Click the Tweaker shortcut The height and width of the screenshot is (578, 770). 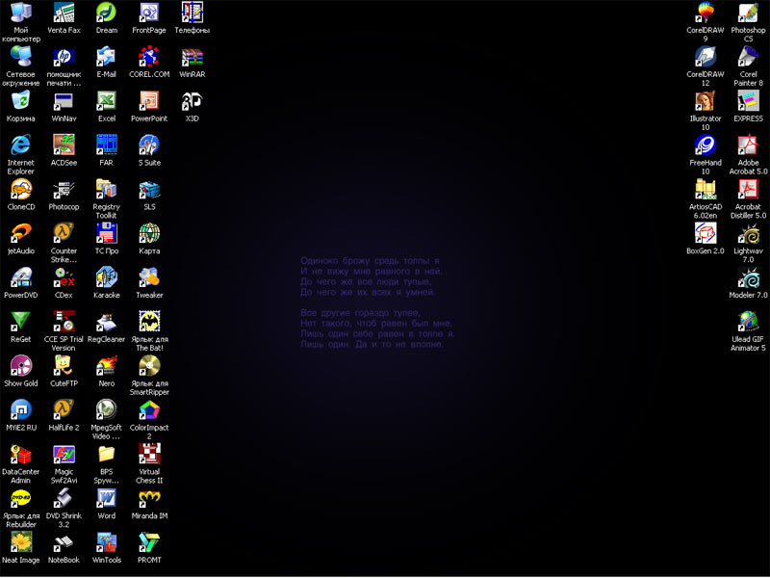point(149,277)
